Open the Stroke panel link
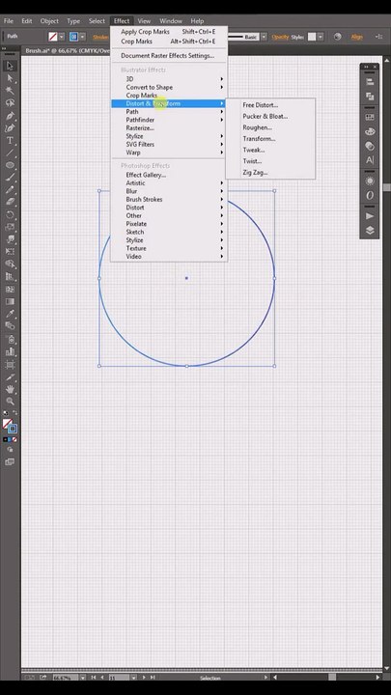Screen dimensions: 391x695 (100, 38)
